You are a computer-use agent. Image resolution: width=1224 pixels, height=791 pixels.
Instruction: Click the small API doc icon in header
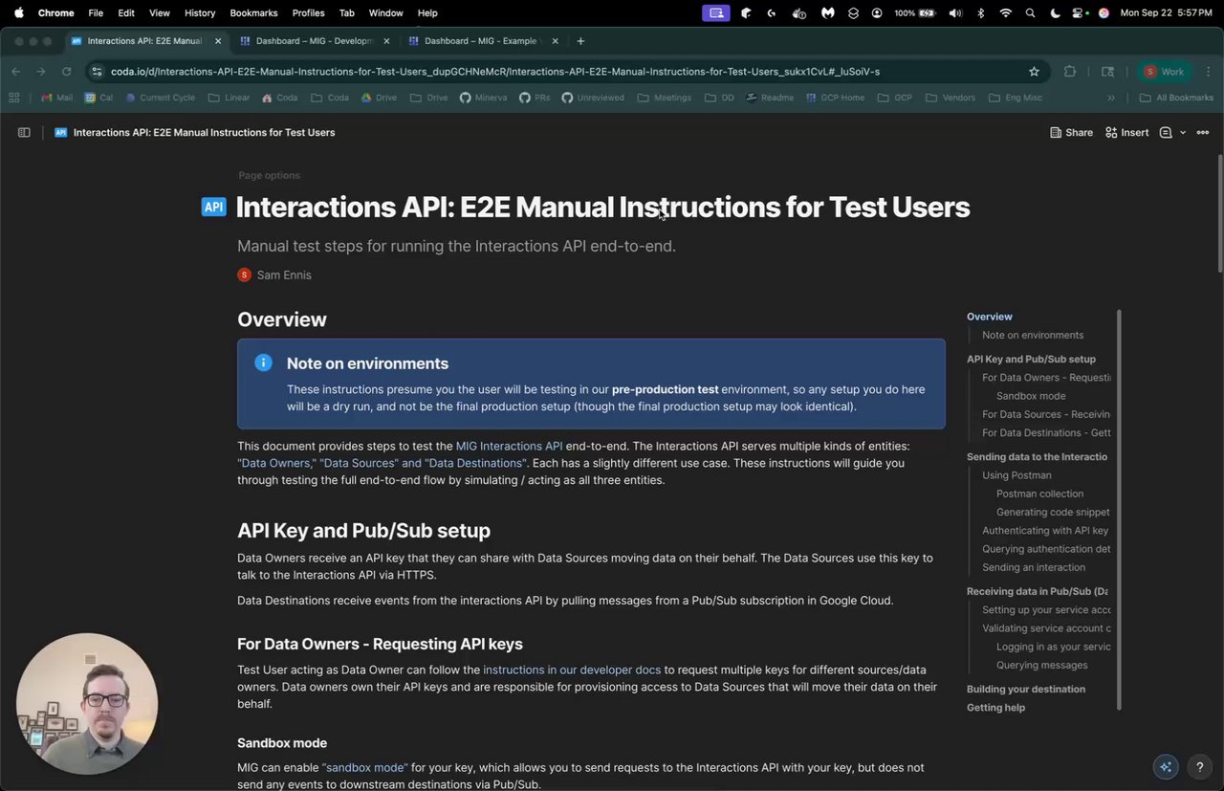(x=60, y=132)
